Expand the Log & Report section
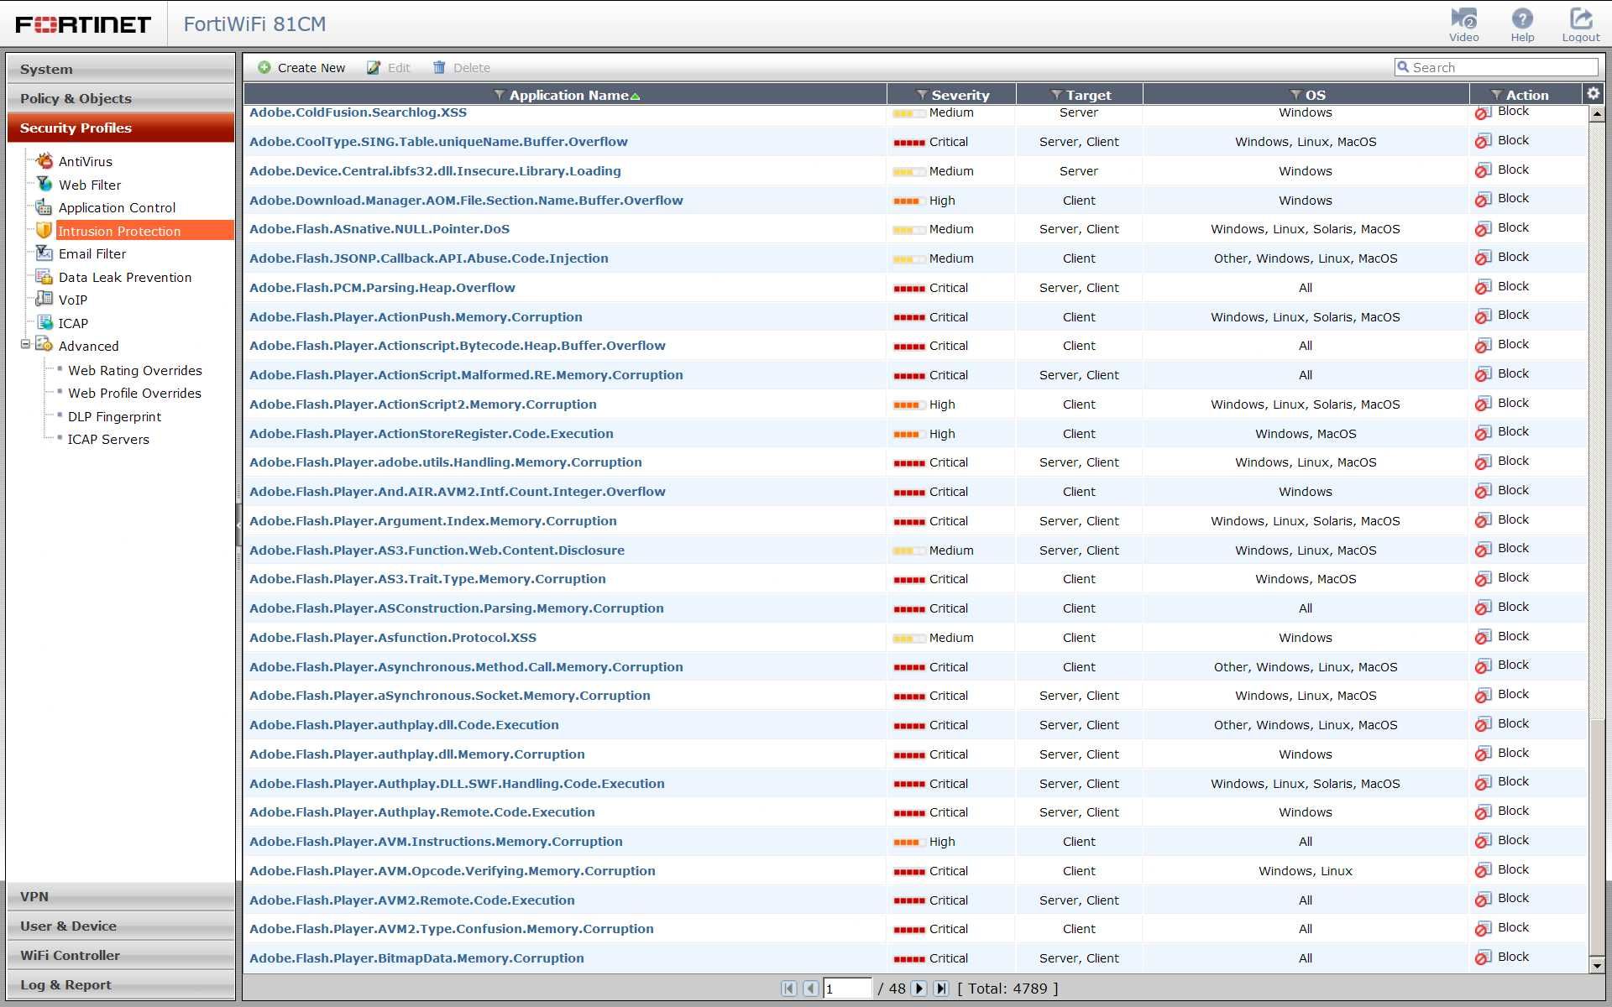 point(120,984)
